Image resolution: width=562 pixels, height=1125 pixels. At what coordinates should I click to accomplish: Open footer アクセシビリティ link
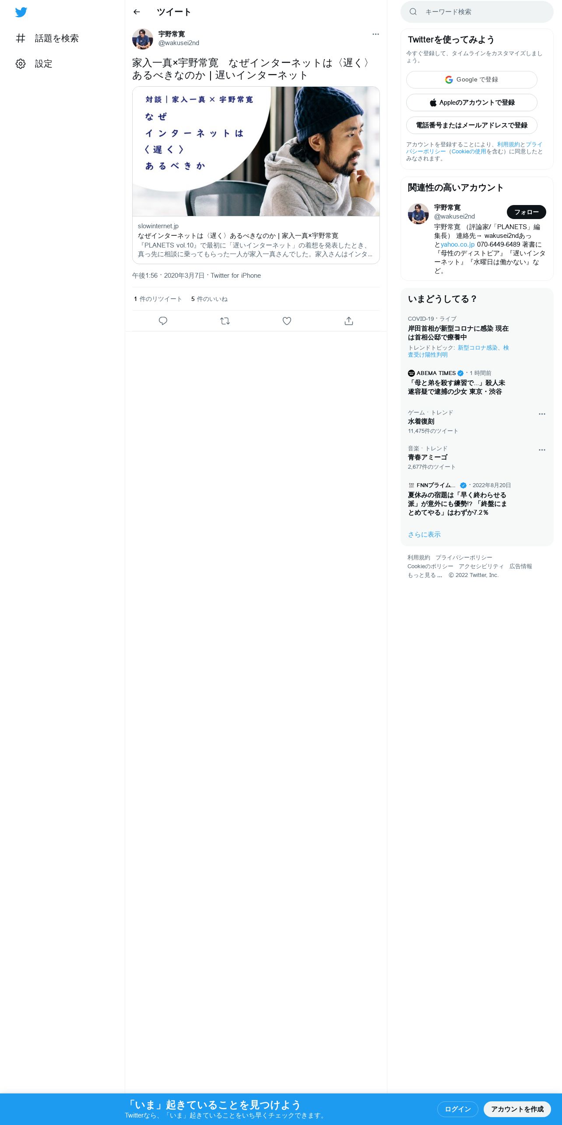click(481, 566)
